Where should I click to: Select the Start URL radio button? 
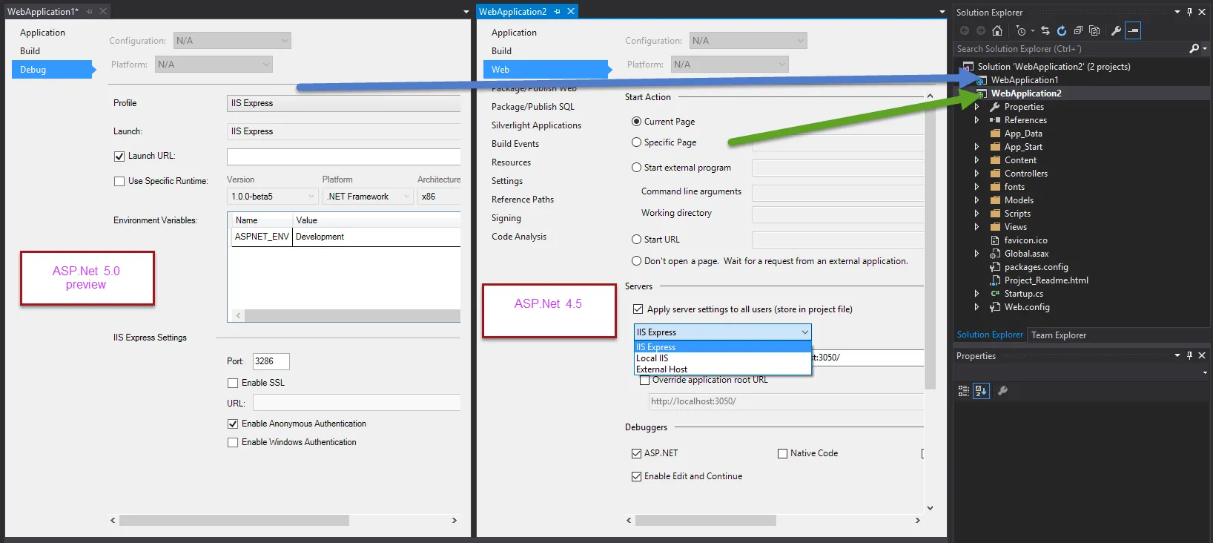pos(636,240)
